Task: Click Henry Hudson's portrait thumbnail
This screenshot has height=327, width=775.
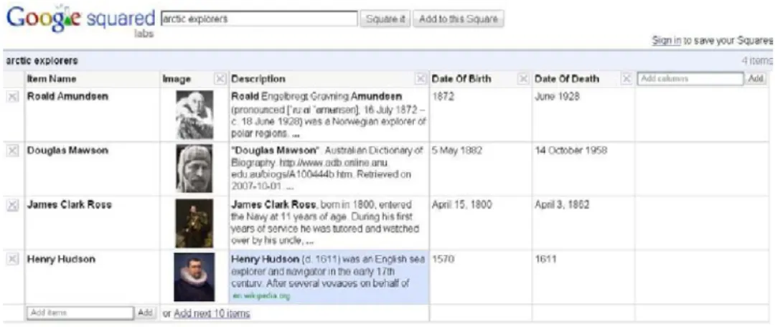Action: (x=194, y=277)
